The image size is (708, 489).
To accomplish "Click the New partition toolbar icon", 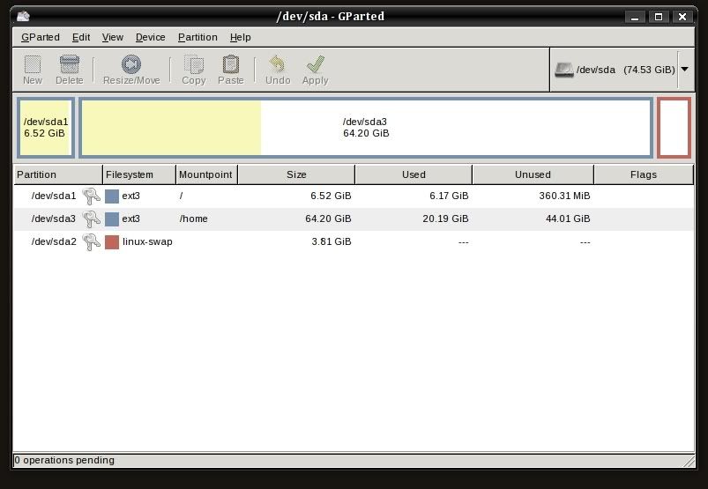I will coord(33,64).
